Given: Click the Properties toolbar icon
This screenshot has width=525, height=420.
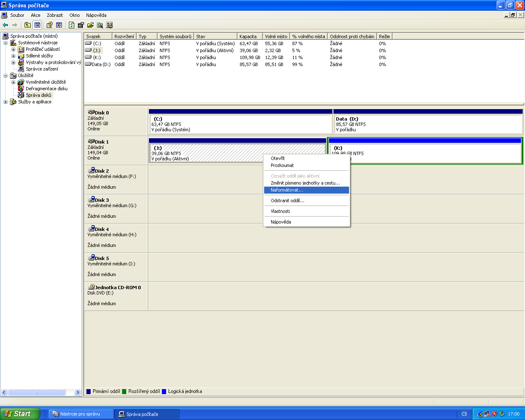Looking at the screenshot, I should coord(81,25).
